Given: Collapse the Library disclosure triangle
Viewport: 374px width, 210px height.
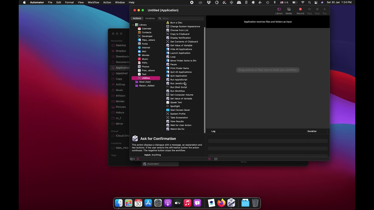Looking at the screenshot, I should coord(133,25).
